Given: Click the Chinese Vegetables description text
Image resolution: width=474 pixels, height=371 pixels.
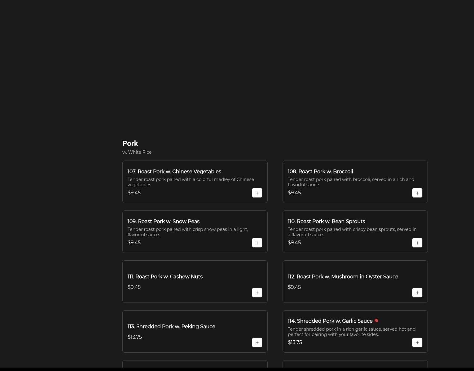Looking at the screenshot, I should click(x=191, y=182).
